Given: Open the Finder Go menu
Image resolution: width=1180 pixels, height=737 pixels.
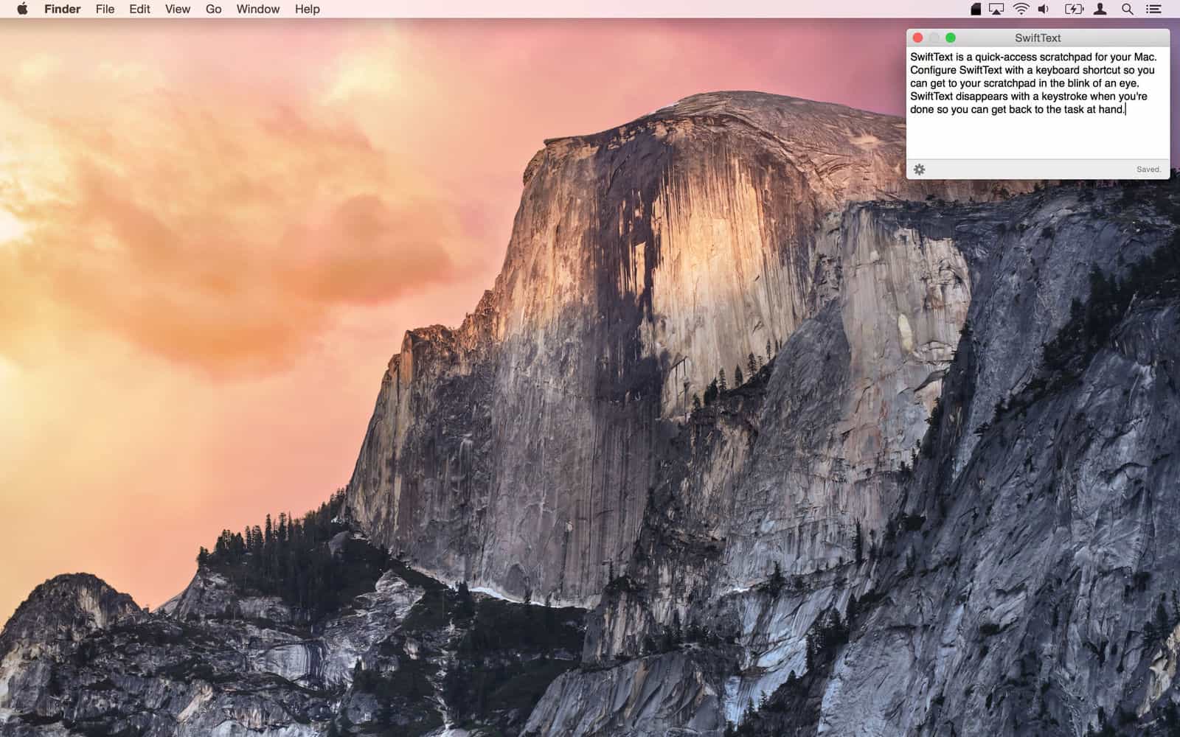Looking at the screenshot, I should (212, 9).
